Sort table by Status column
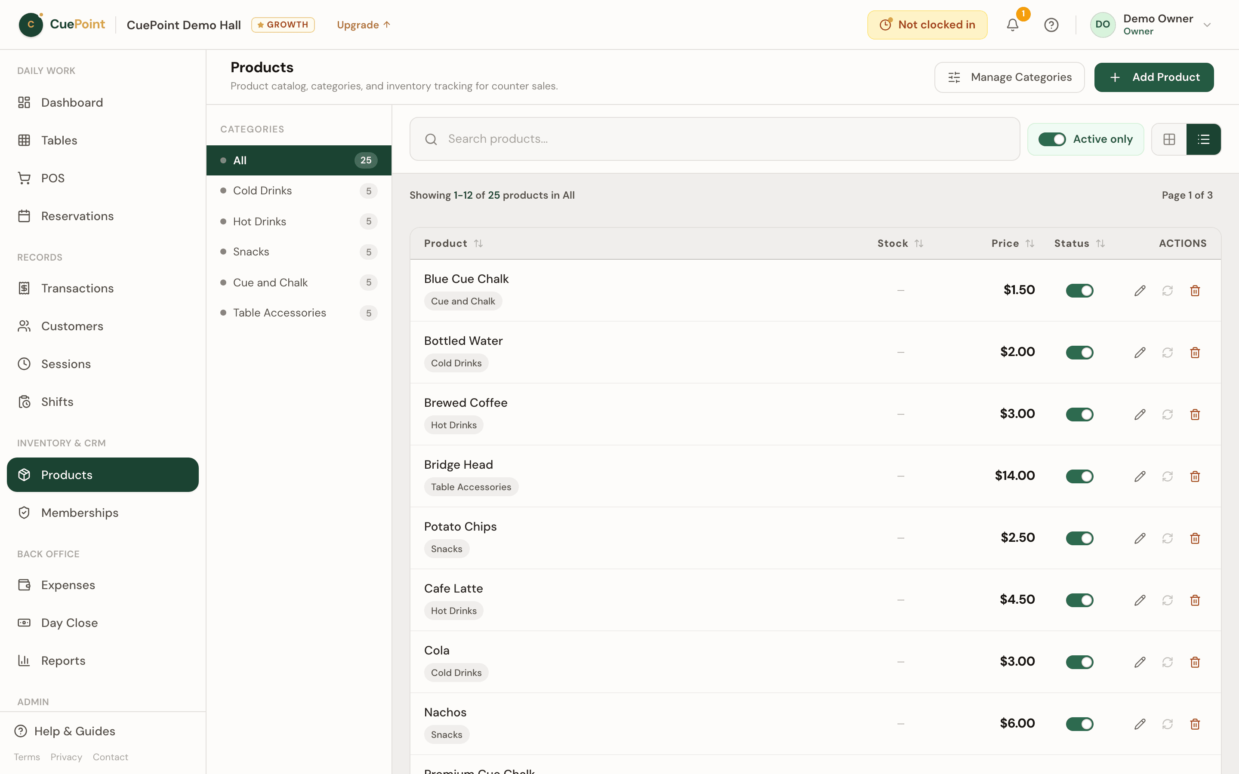Viewport: 1239px width, 774px height. (x=1079, y=244)
